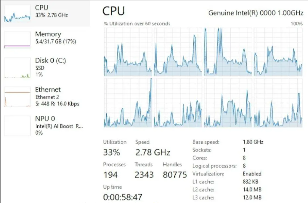Viewport: 308px width, 203px height.
Task: Click the third core graph in bottom row
Action: [x=228, y=103]
